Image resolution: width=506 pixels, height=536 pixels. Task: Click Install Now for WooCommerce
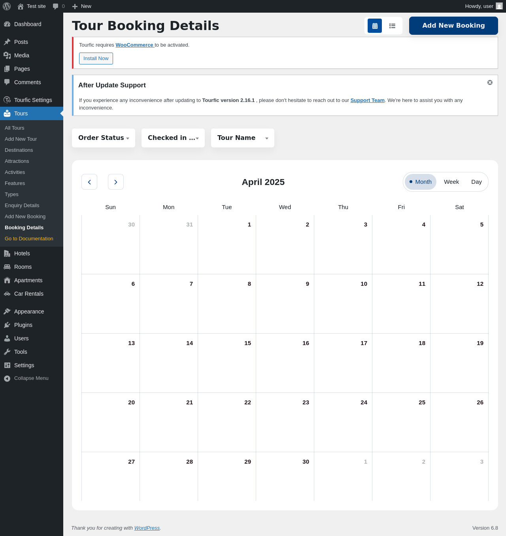point(96,59)
